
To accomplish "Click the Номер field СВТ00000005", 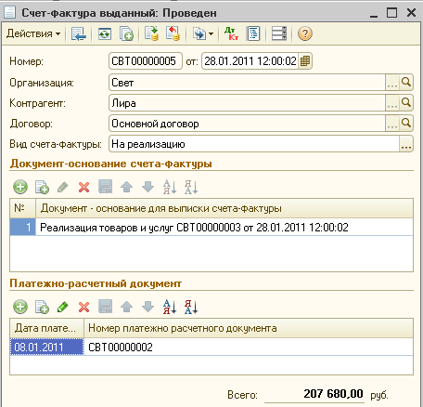I will point(146,61).
